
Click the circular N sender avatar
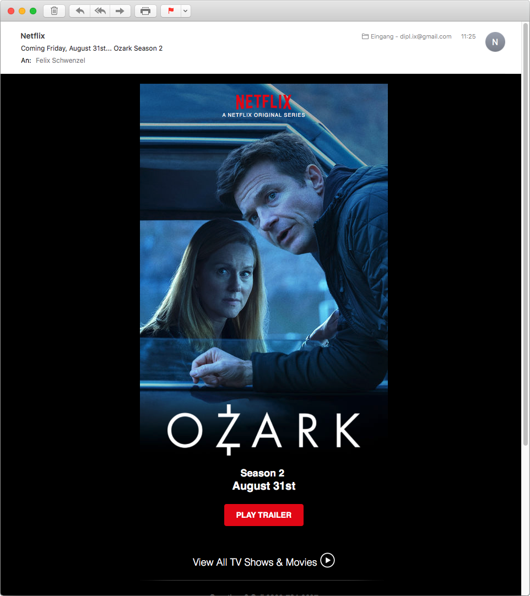495,42
